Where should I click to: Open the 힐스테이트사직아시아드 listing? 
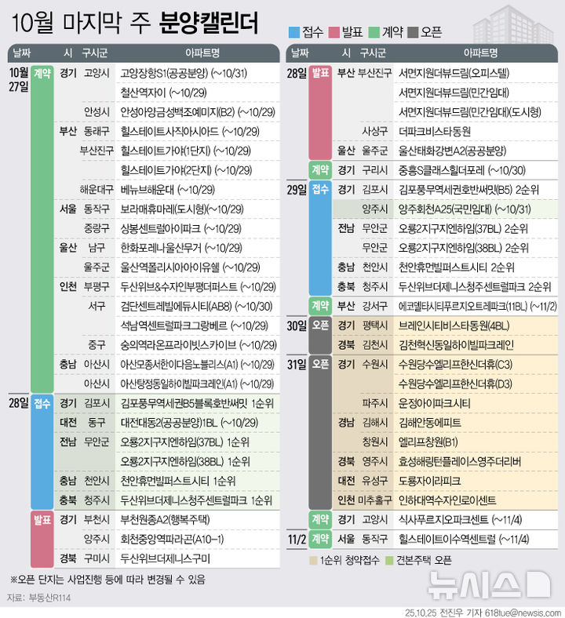[x=174, y=131]
